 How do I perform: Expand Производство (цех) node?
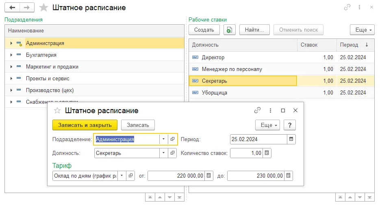(x=11, y=90)
